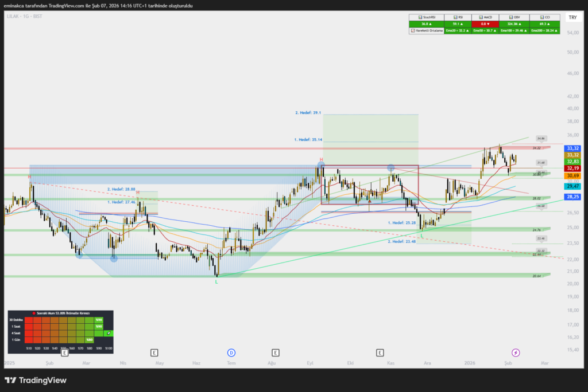Click the rocket icon in 4 Saat row
The image size is (588, 392).
[108, 332]
